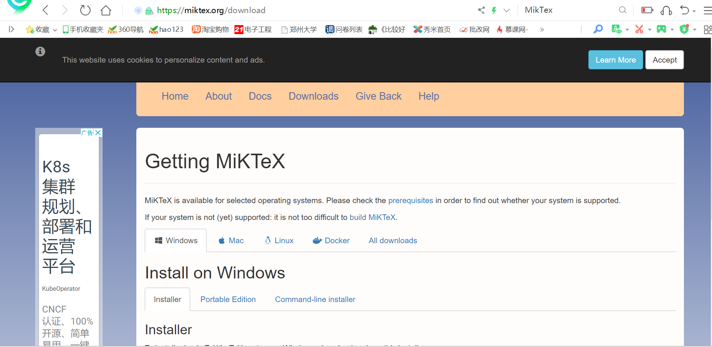Open the 慕课网 bookmark
The width and height of the screenshot is (712, 347).
pyautogui.click(x=512, y=29)
